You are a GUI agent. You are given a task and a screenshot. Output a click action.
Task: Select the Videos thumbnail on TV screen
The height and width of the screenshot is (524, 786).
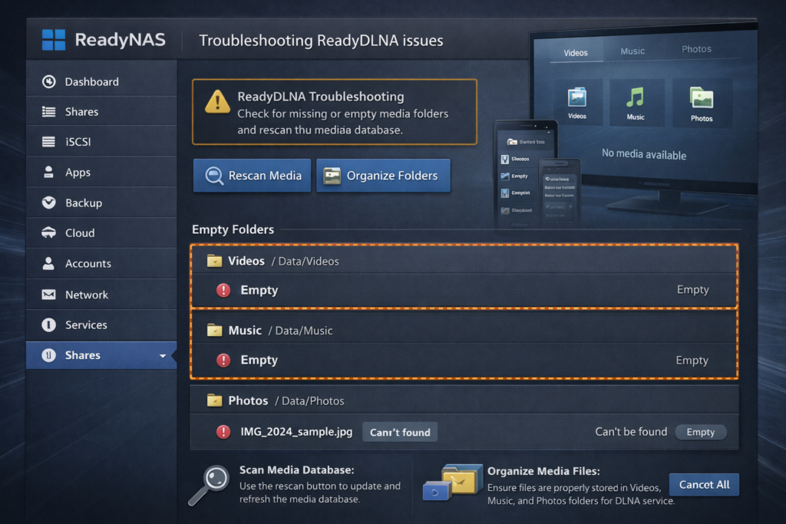(x=576, y=102)
